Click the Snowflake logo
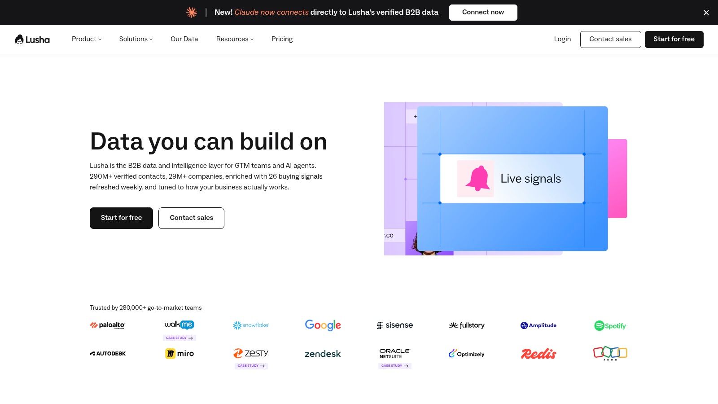Screen dimensions: 718x404 coord(251,325)
